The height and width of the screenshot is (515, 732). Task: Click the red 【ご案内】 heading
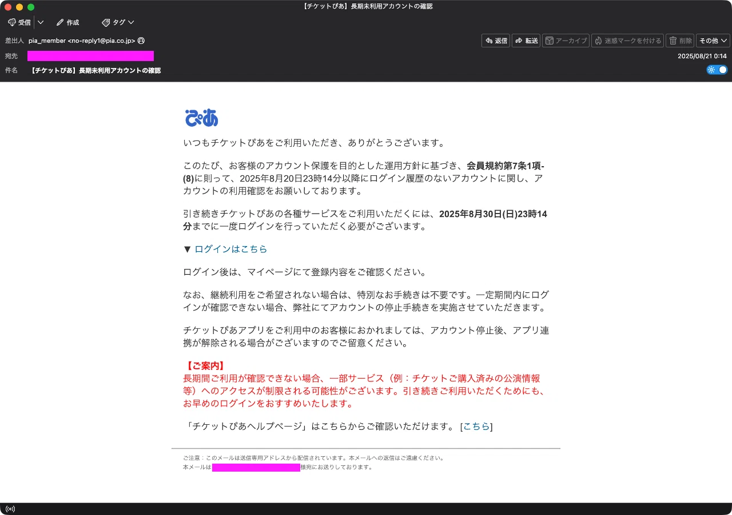[205, 365]
